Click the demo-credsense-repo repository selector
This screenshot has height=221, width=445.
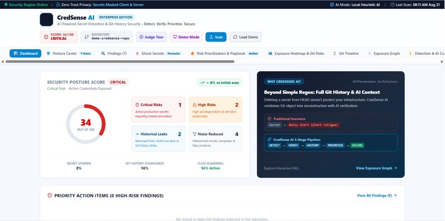coord(107,37)
